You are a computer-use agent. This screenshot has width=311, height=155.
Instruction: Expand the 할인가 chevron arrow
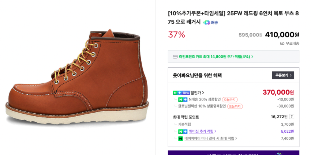pos(203,93)
